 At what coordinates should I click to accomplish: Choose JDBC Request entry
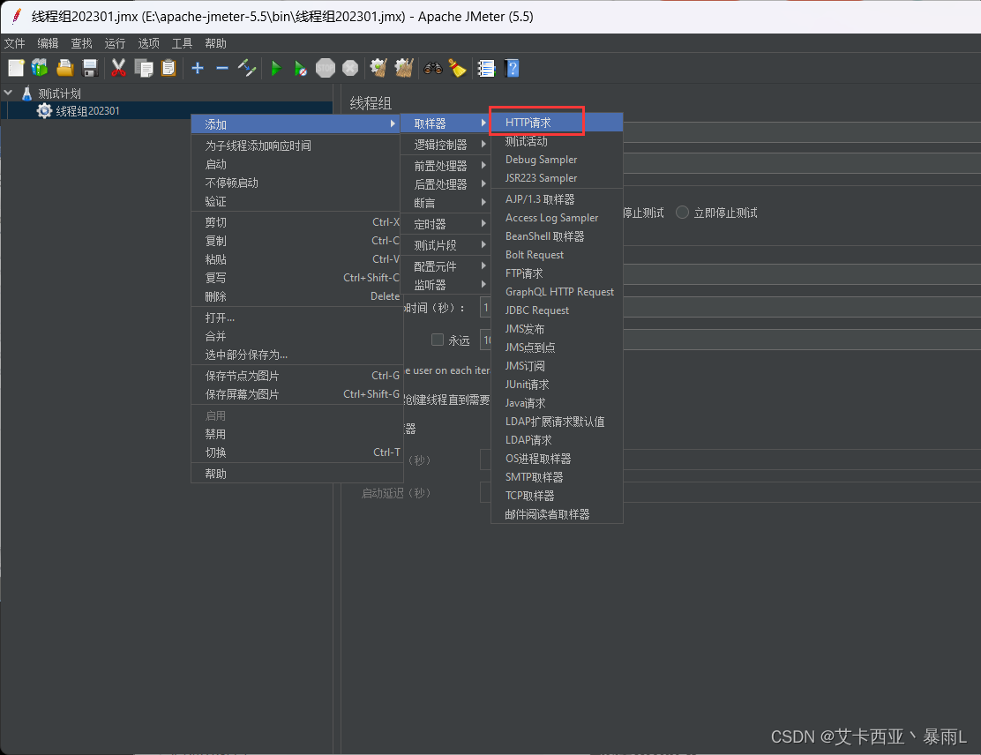point(557,310)
